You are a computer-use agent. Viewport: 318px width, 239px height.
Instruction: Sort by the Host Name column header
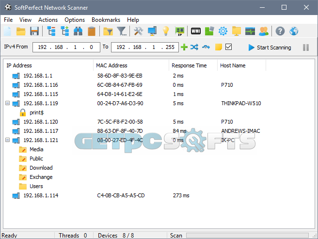coord(241,65)
